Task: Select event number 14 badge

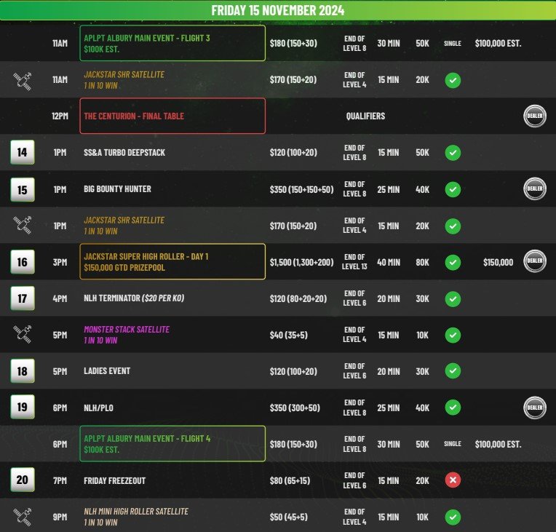Action: coord(22,153)
